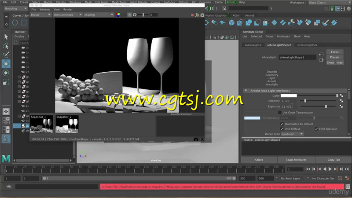Play the timeline forward
Viewport: 352px width, 198px height.
point(330,169)
